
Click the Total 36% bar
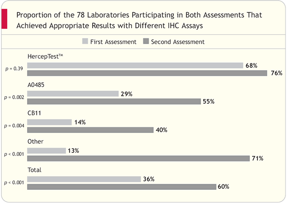(x=84, y=179)
